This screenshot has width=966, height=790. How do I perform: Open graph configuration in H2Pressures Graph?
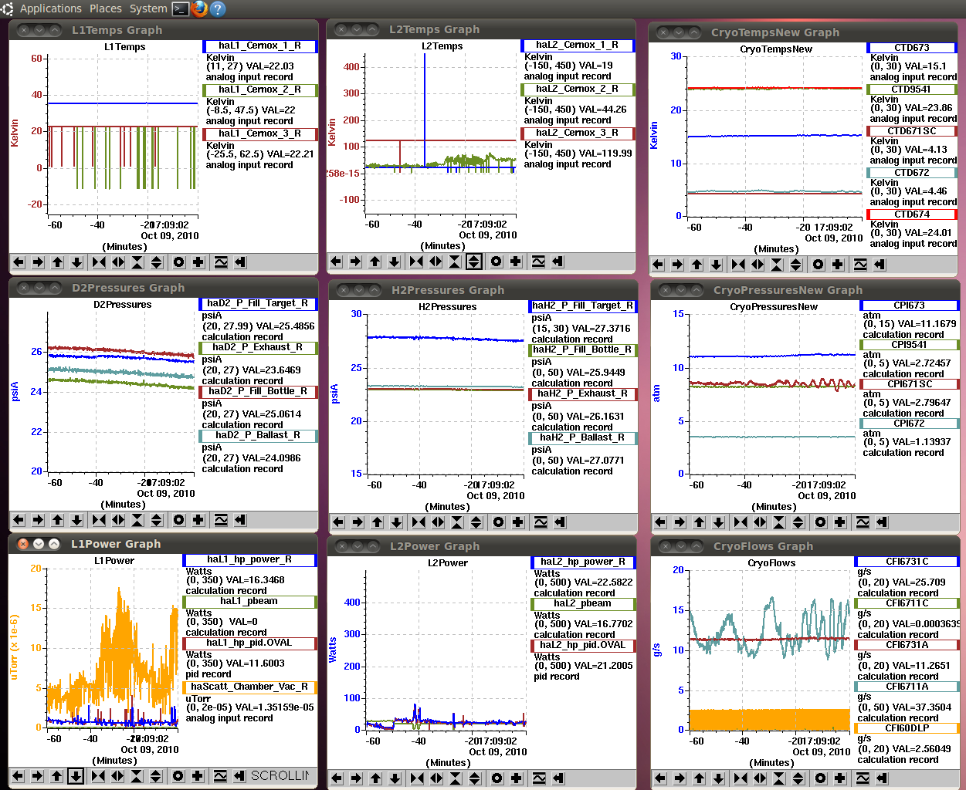pyautogui.click(x=541, y=522)
